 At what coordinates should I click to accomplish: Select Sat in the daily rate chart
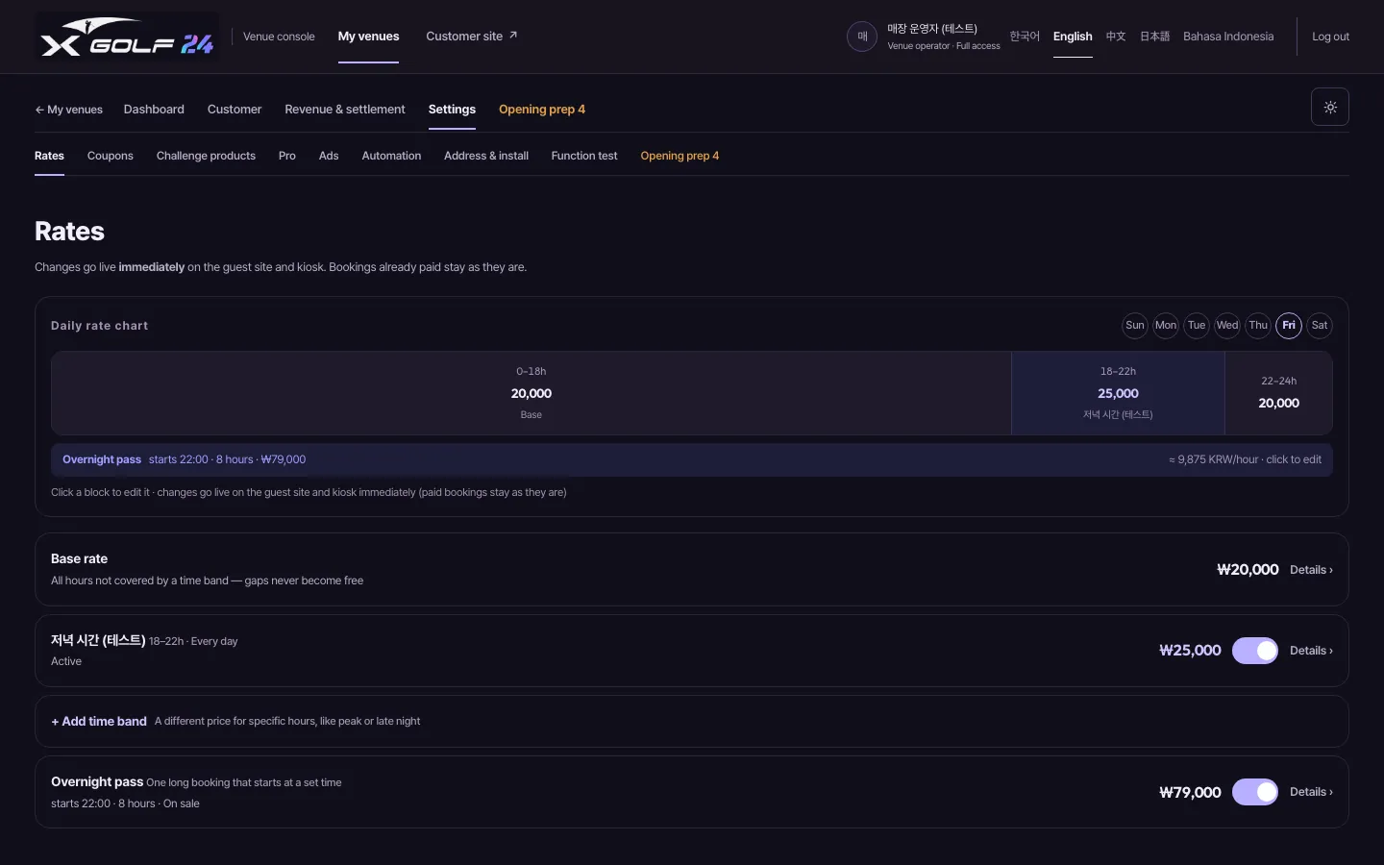click(1320, 325)
